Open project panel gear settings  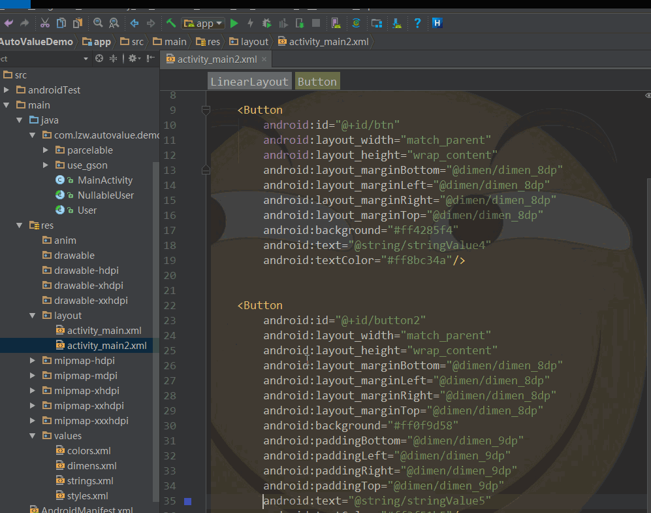tap(134, 59)
